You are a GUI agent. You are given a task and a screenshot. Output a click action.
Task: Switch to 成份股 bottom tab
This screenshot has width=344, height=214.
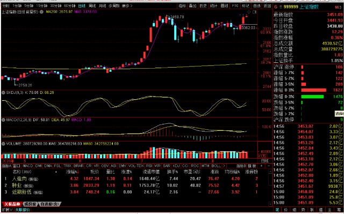30,204
